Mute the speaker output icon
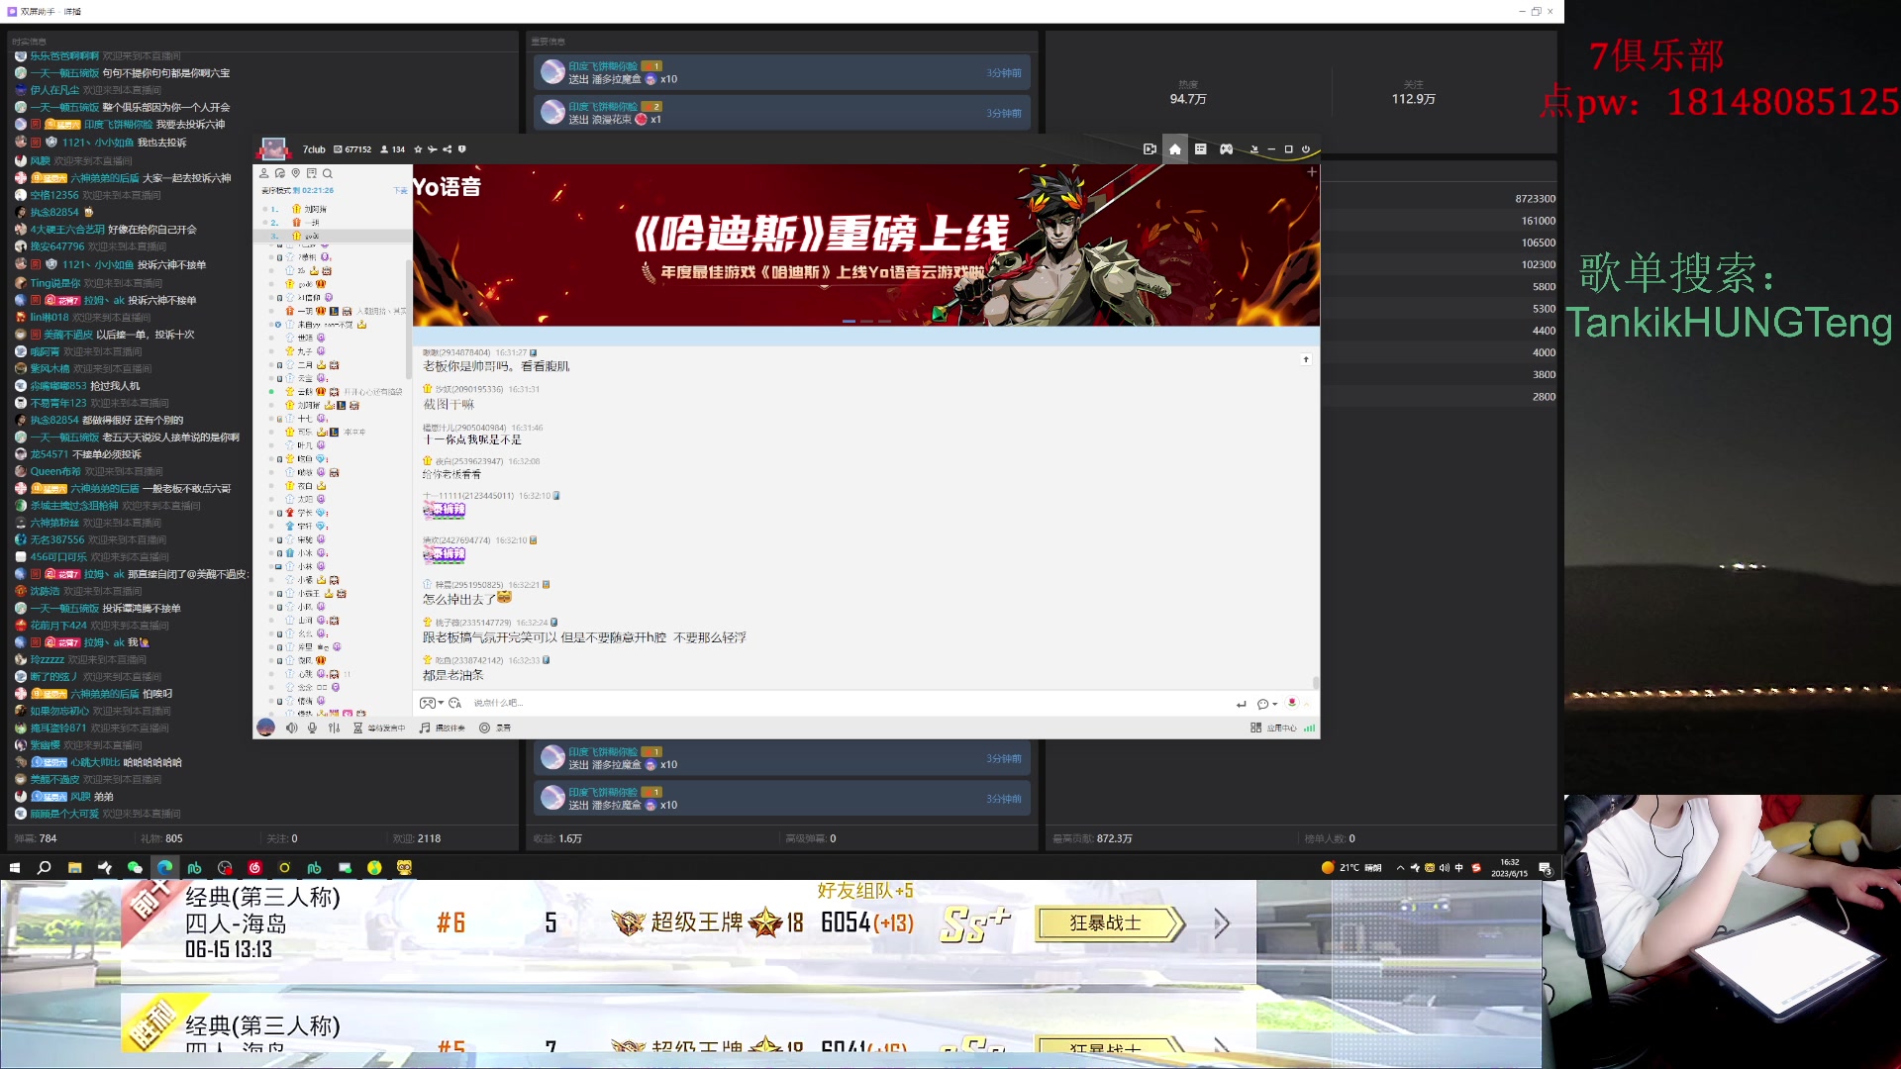Viewport: 1901px width, 1069px height. click(x=291, y=728)
